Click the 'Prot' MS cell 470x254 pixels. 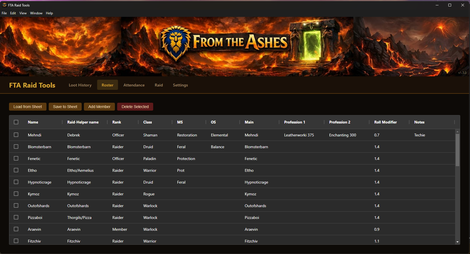tap(181, 170)
